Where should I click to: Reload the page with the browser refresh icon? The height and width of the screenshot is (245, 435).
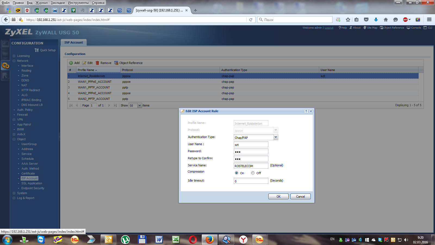click(x=251, y=20)
